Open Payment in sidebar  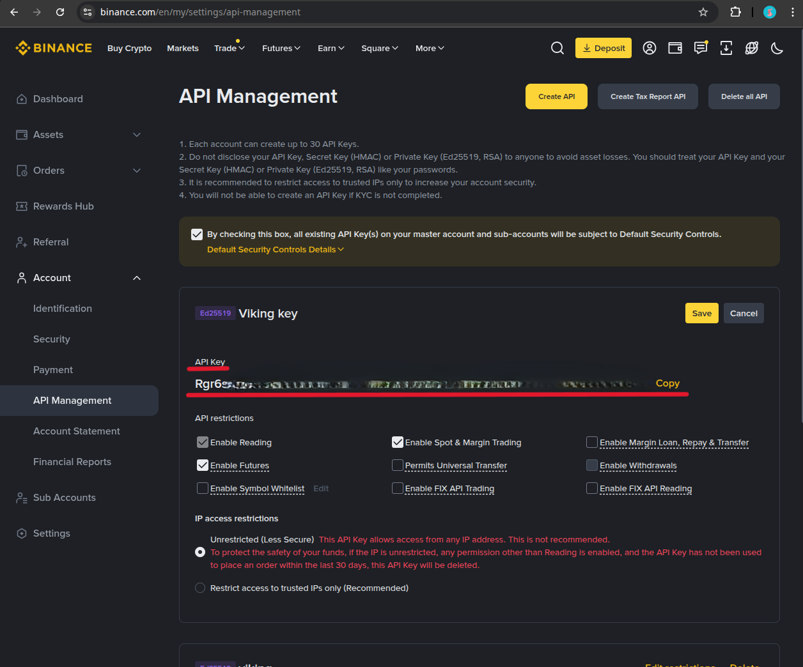(53, 370)
